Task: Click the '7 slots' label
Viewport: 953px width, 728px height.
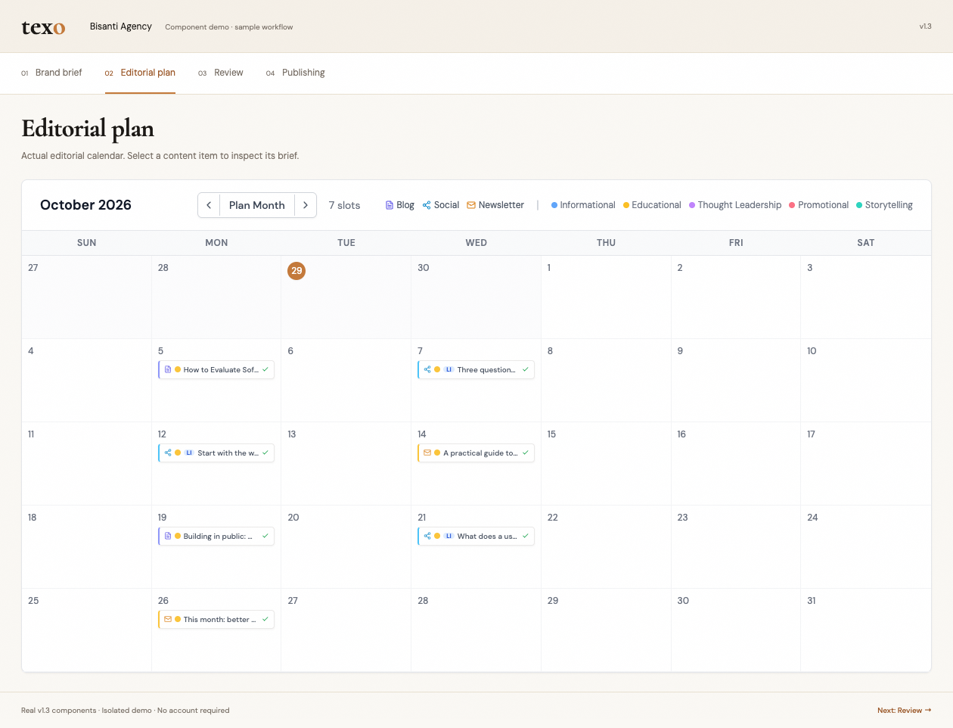Action: tap(344, 205)
